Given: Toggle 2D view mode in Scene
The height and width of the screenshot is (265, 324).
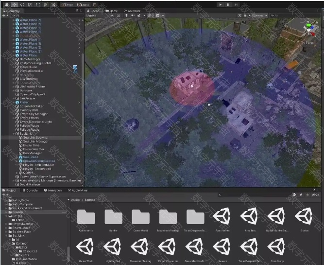Looking at the screenshot, I should pyautogui.click(x=119, y=16).
